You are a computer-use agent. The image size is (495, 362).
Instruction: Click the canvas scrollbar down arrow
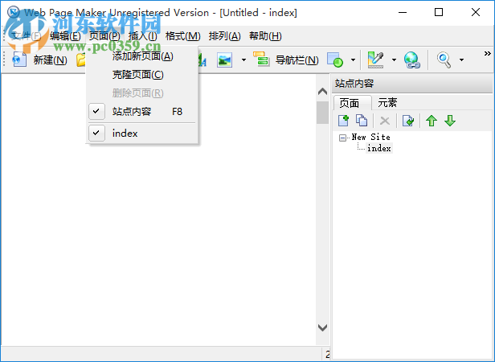pyautogui.click(x=322, y=327)
